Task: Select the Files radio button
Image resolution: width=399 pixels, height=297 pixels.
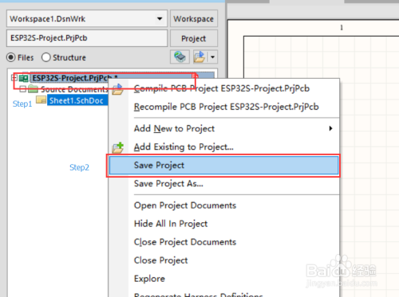Action: [11, 57]
